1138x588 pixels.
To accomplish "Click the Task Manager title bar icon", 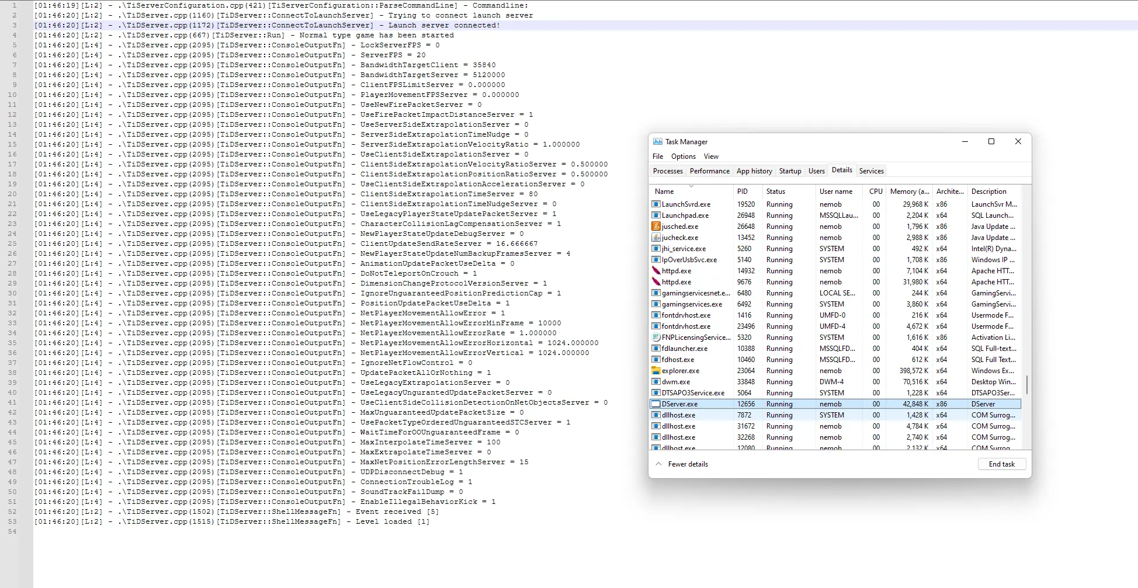I will tap(658, 142).
